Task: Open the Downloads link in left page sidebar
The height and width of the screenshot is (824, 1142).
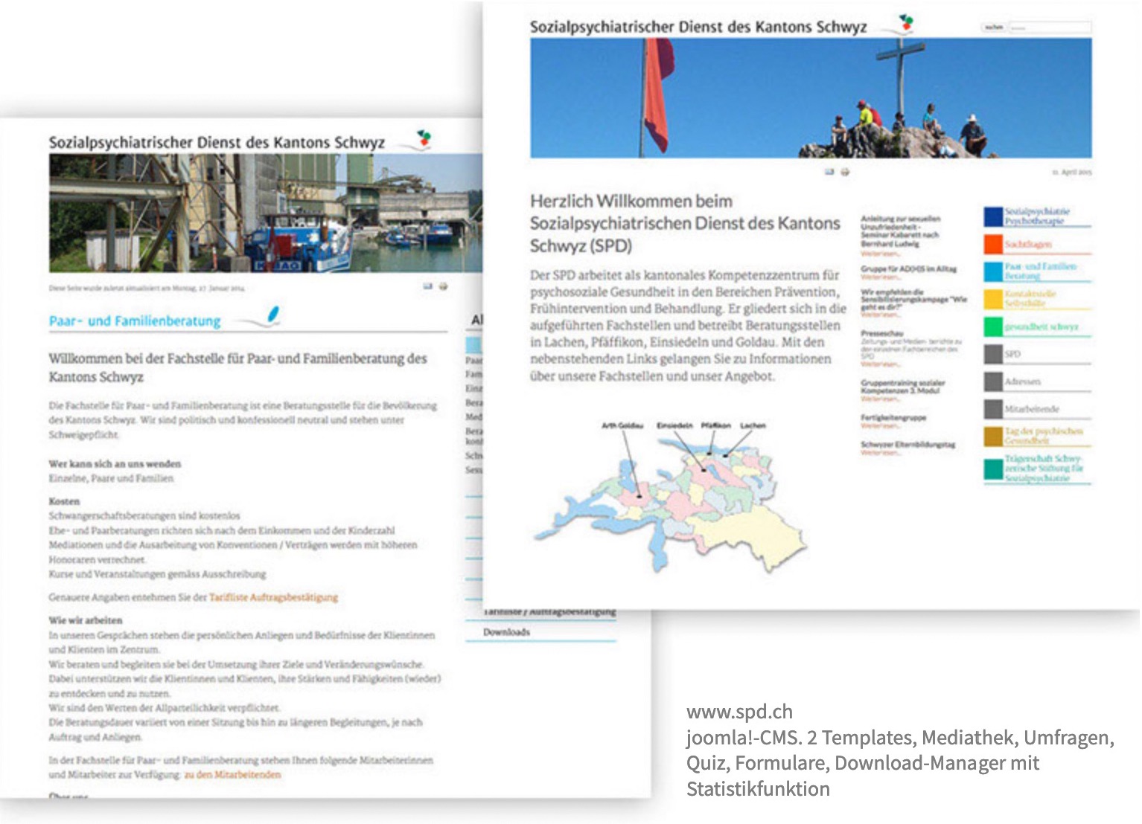Action: click(506, 632)
